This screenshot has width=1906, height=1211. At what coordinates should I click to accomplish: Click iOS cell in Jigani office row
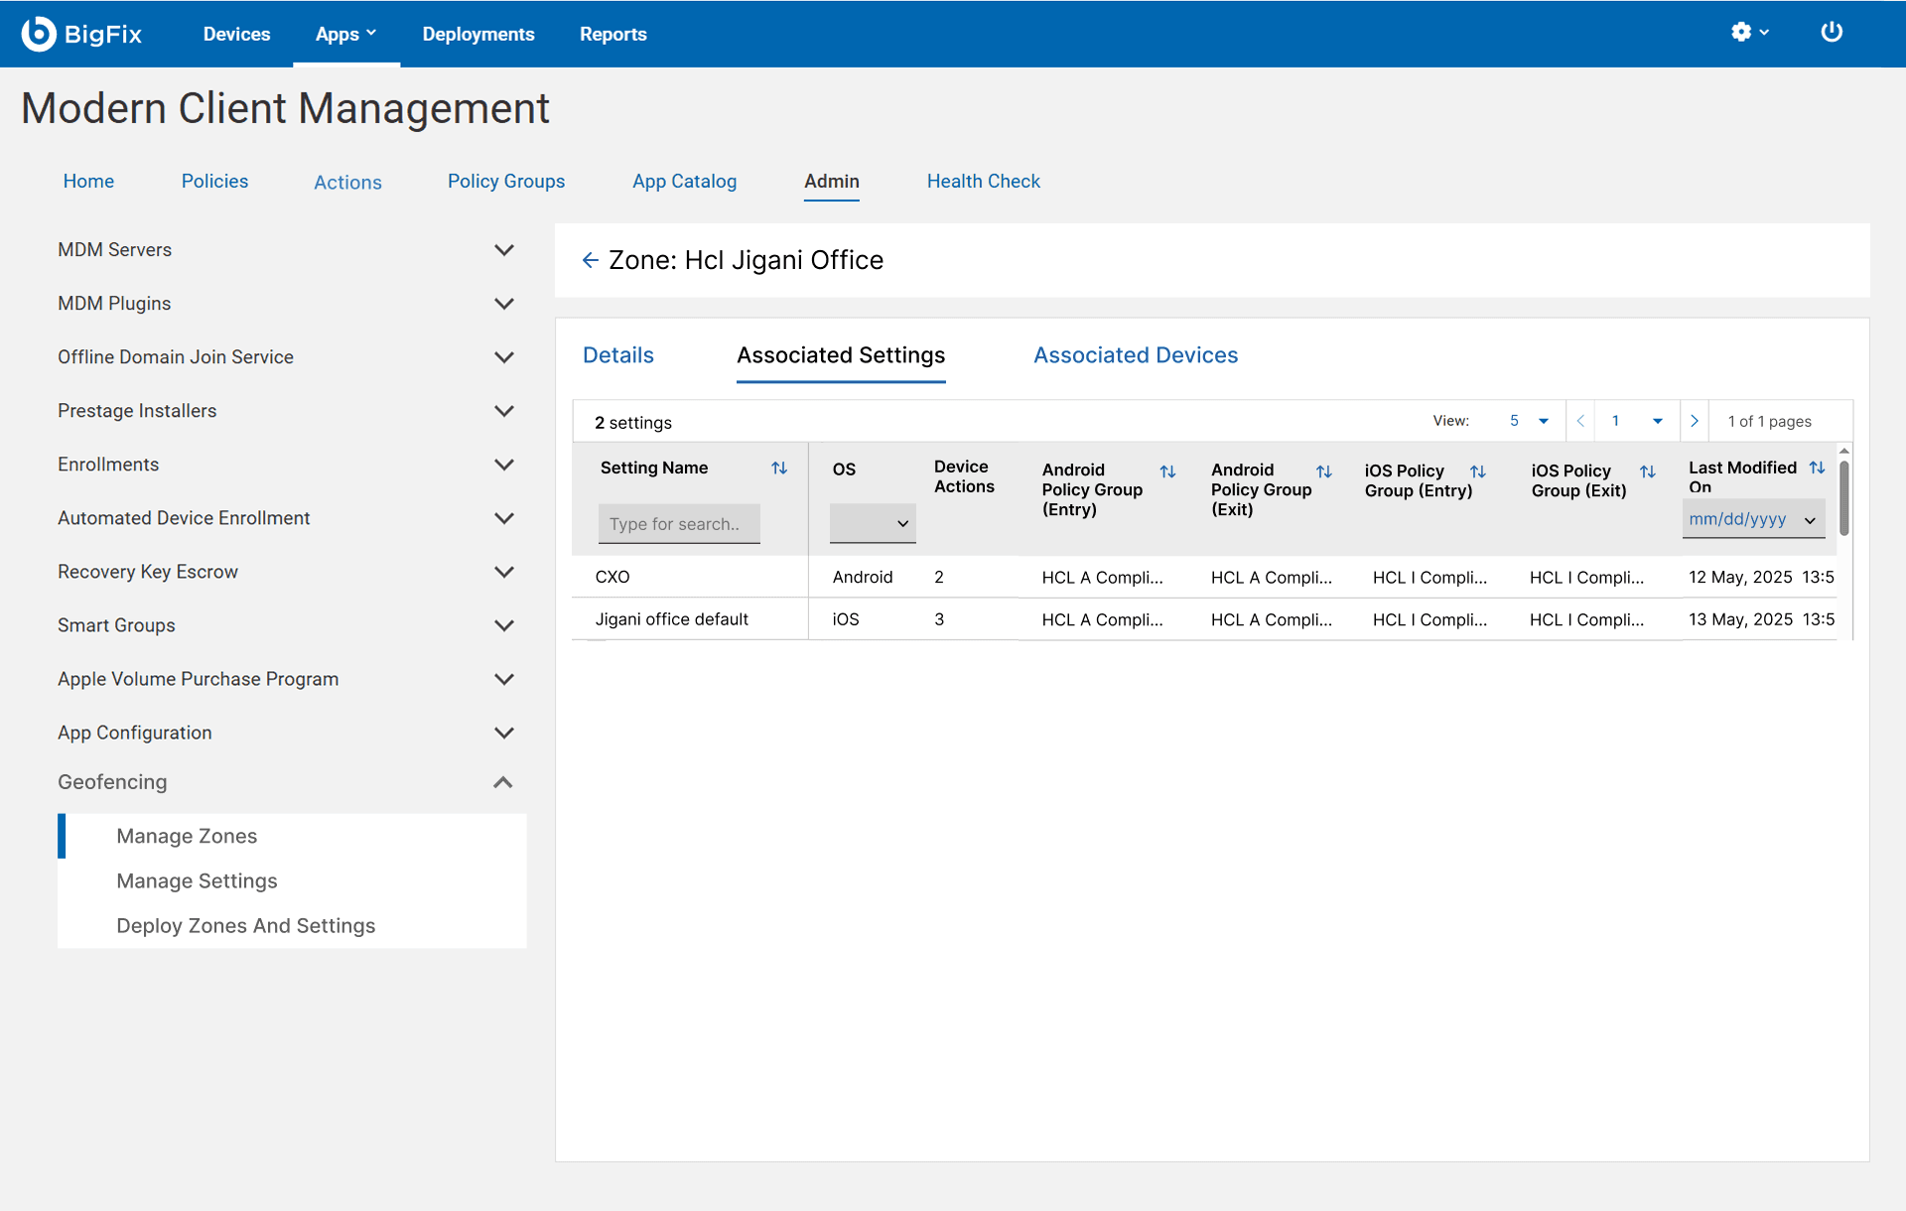pos(846,619)
